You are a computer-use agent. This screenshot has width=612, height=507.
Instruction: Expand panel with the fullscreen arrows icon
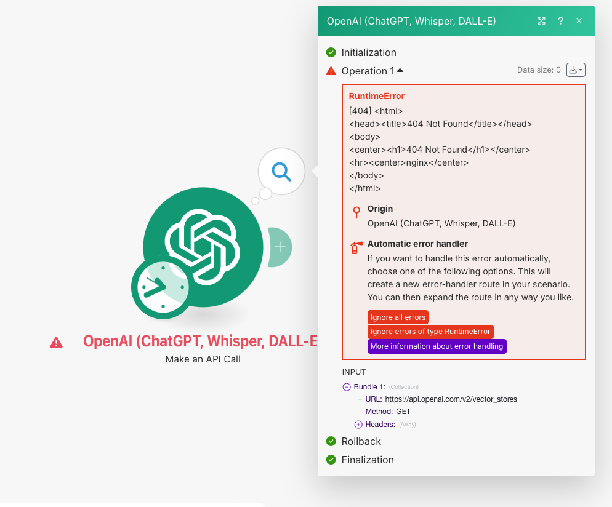coord(541,21)
